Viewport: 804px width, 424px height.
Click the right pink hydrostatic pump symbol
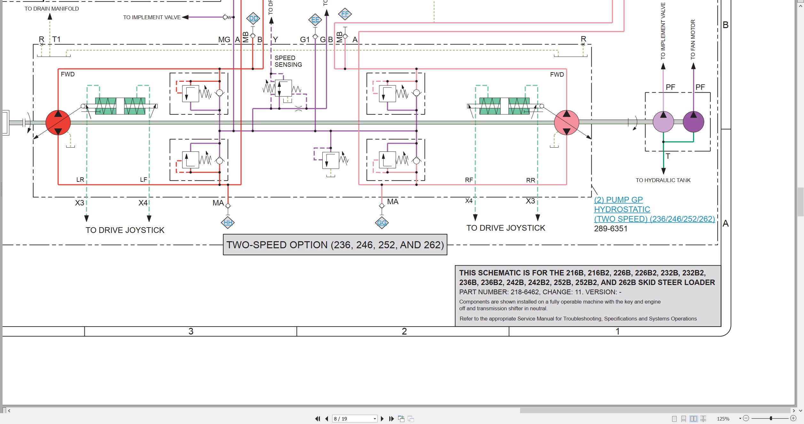pyautogui.click(x=566, y=123)
